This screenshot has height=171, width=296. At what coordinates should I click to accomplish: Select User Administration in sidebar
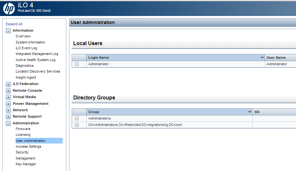(x=39, y=141)
